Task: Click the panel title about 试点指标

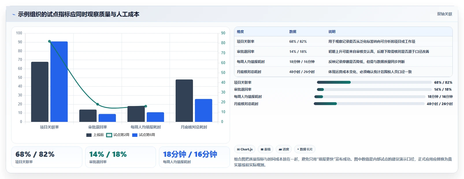Action: pyautogui.click(x=79, y=14)
